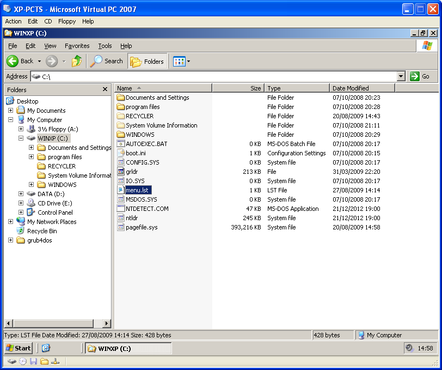Click the WINDOWS folder icon in the file list
This screenshot has height=370, width=442.
[121, 135]
